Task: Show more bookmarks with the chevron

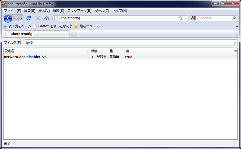Action: point(237,26)
